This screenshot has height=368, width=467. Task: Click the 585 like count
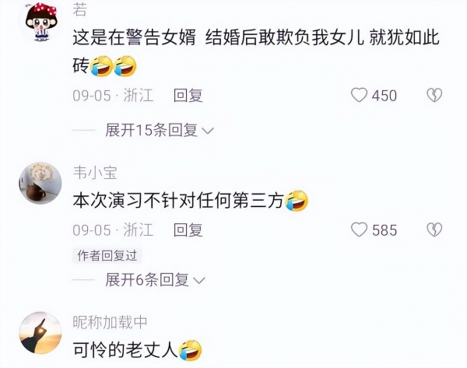tap(384, 230)
